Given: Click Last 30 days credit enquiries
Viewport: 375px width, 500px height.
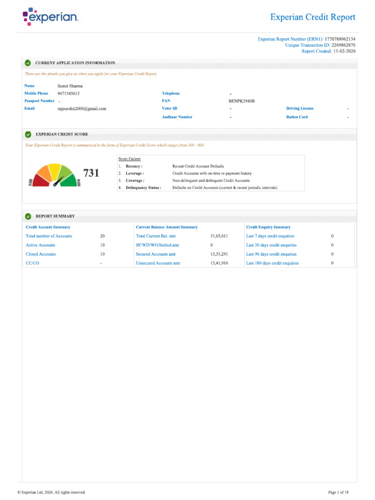Looking at the screenshot, I should (x=271, y=245).
